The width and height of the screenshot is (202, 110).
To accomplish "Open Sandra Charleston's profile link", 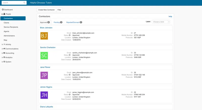I will click(48, 47).
